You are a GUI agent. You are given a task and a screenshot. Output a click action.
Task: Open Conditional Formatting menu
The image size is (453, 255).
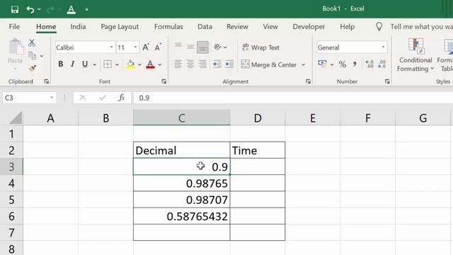point(415,55)
